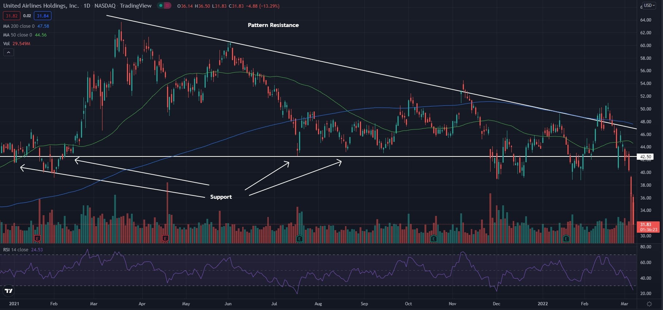Click the change value −4.88 (−13.29%)
This screenshot has width=663, height=310.
tap(262, 6)
